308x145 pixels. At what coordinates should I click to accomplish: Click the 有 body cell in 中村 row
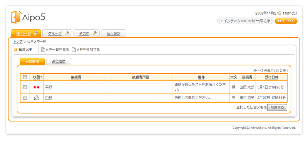point(234,98)
